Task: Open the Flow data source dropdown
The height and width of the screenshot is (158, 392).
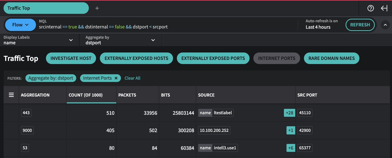Action: 20,25
